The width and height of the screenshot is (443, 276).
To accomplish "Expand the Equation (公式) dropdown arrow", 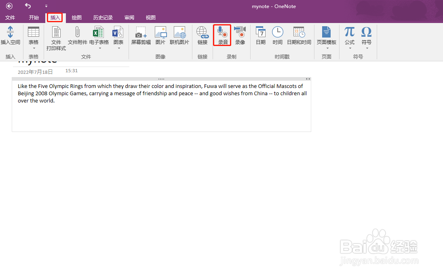I will 350,48.
